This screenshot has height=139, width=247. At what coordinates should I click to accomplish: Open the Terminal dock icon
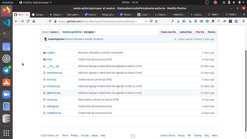click(6, 35)
